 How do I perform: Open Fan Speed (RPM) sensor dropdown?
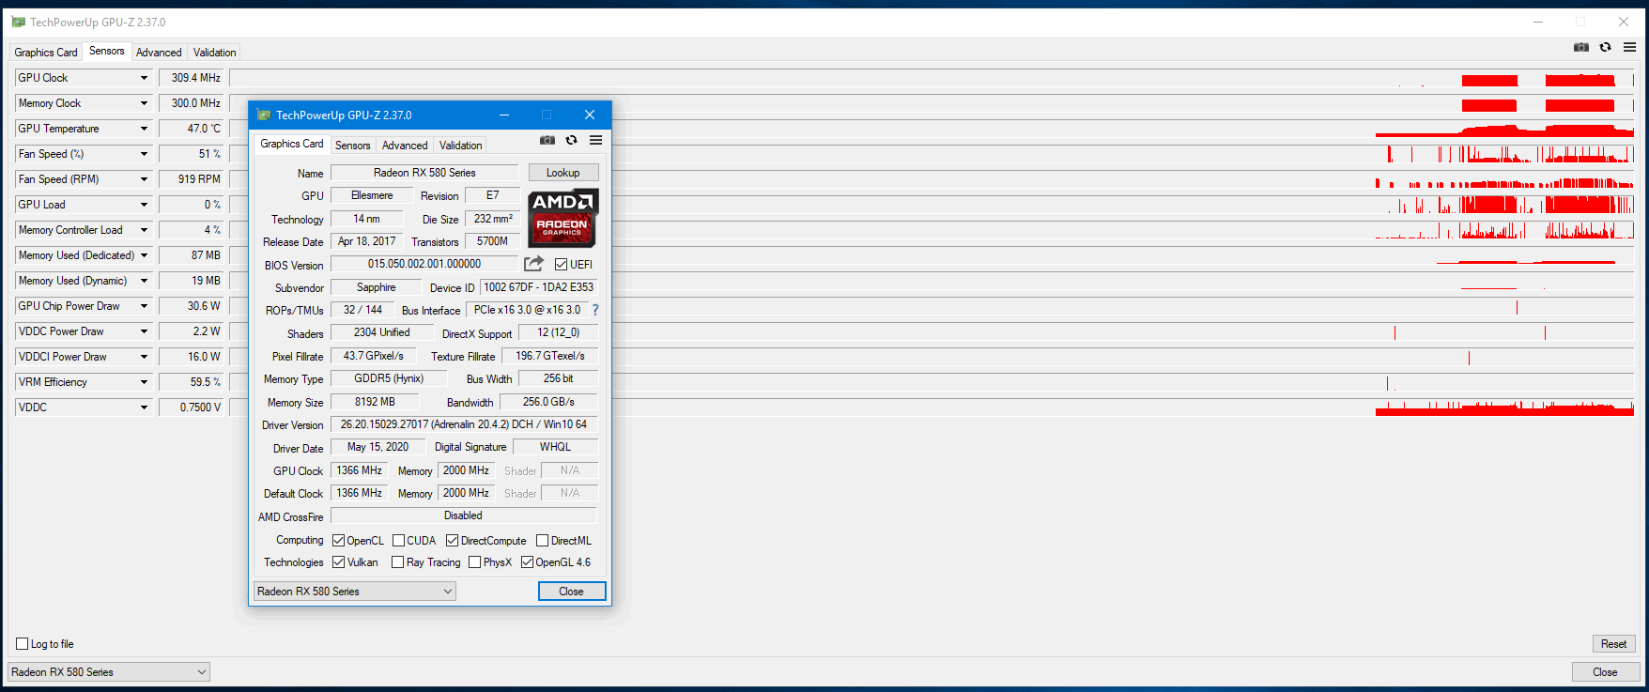click(144, 179)
